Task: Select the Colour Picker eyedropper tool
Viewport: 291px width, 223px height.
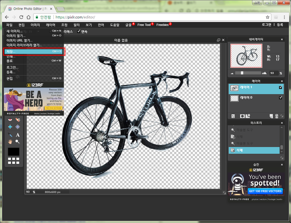Action: pyautogui.click(x=10, y=135)
